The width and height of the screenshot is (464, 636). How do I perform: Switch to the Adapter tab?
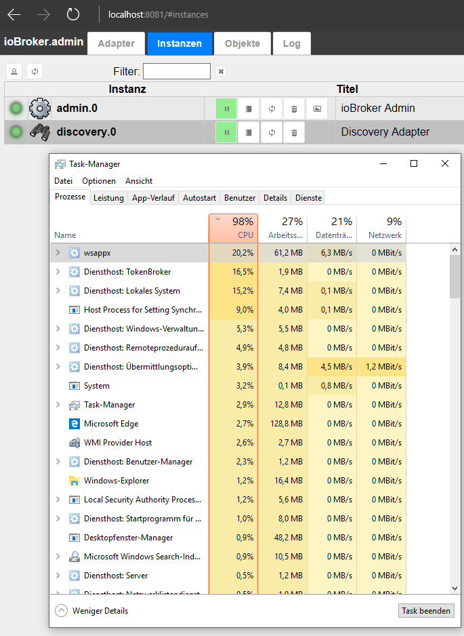click(117, 43)
